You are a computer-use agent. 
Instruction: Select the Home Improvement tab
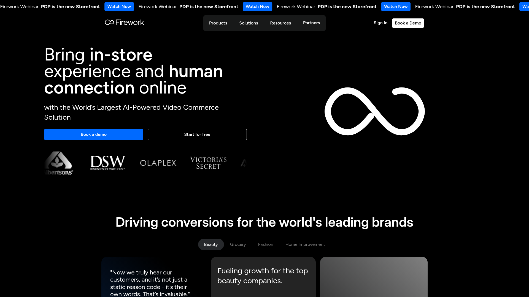point(305,244)
